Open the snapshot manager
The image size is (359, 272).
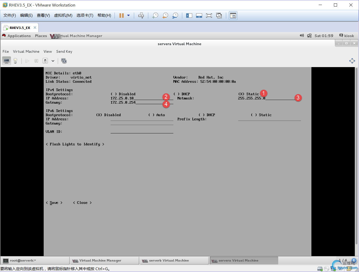(x=175, y=15)
